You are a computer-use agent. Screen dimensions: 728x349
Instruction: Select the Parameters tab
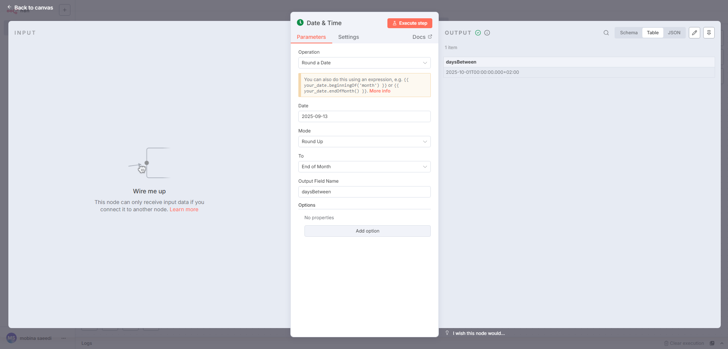click(x=311, y=37)
